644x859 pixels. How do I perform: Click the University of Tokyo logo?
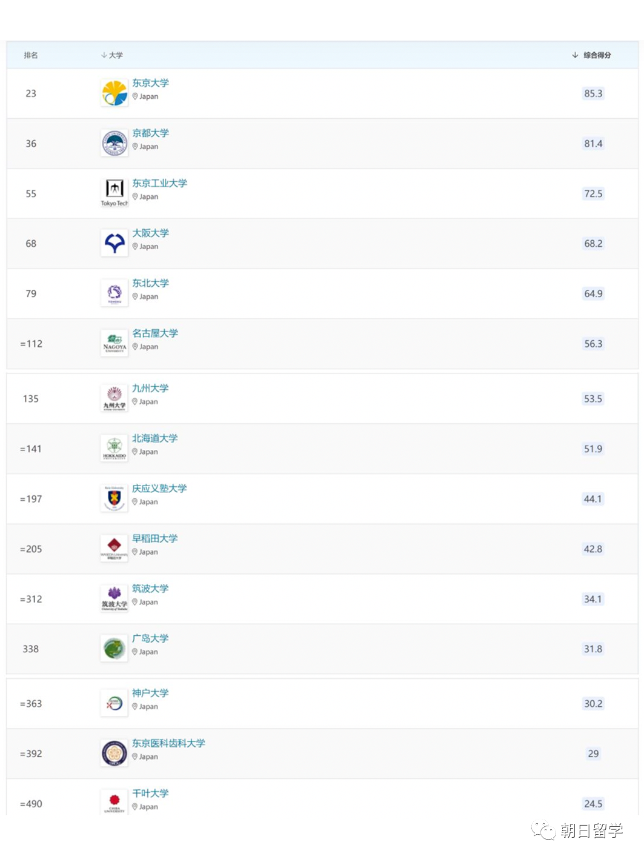click(x=115, y=93)
